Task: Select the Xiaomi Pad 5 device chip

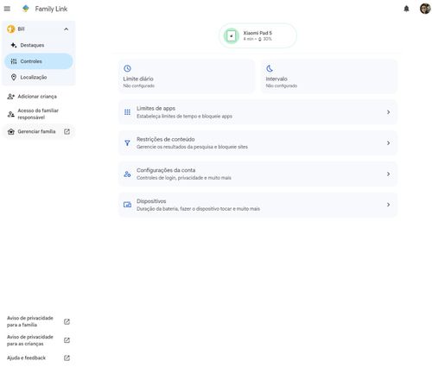Action: coord(257,35)
